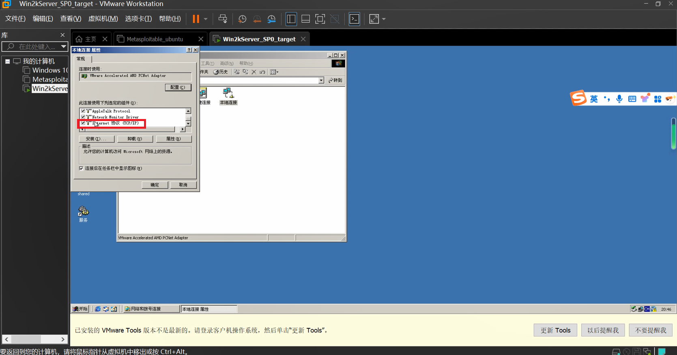Select the Metasploitable VM in library

click(x=46, y=79)
